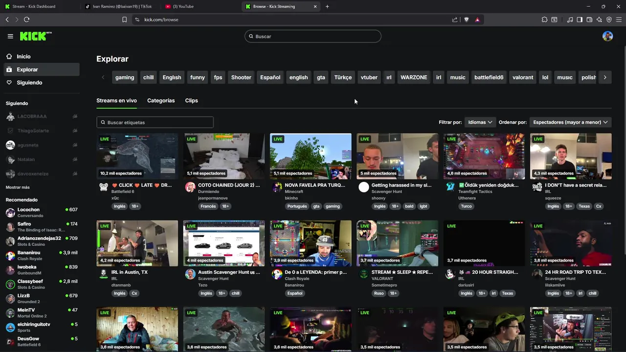Viewport: 626px width, 352px height.
Task: Open the Categorías tab
Action: 161,100
